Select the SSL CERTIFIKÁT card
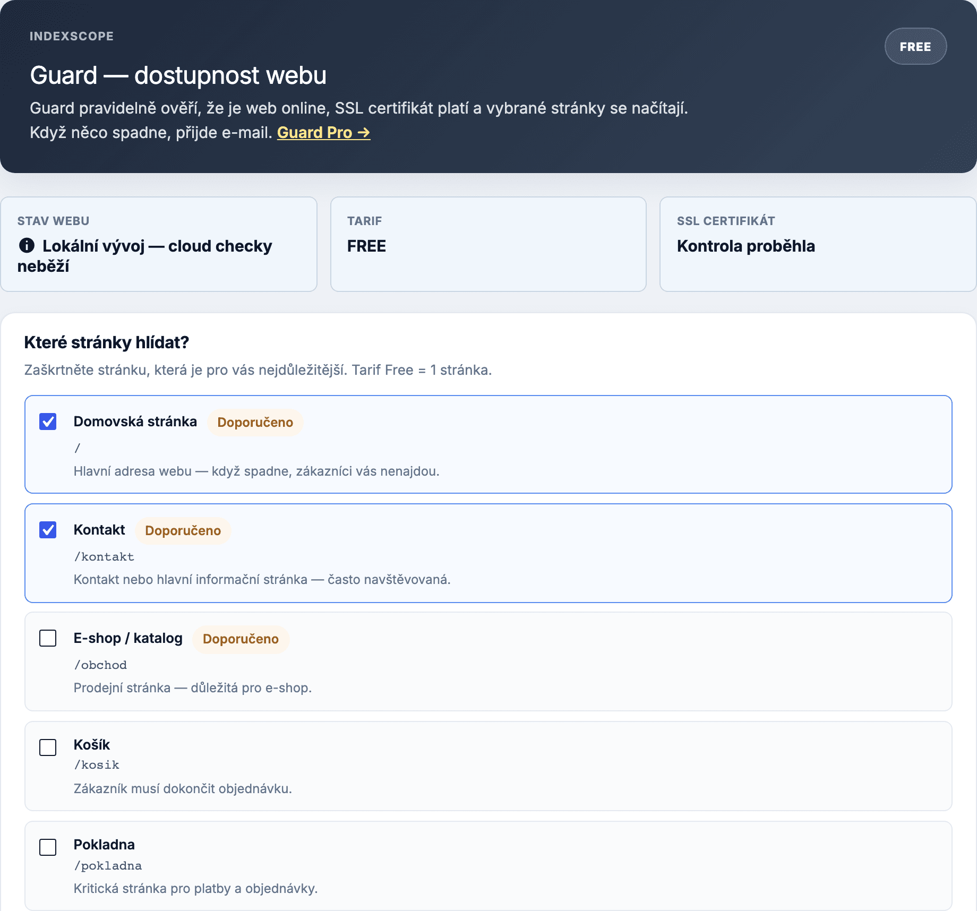 818,244
